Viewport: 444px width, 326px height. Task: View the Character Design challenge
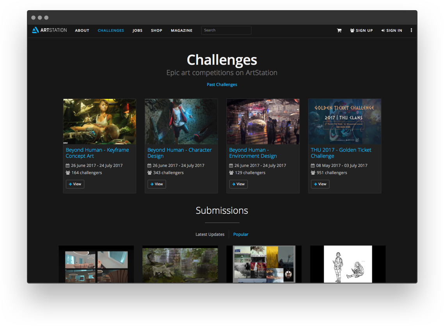pyautogui.click(x=157, y=184)
